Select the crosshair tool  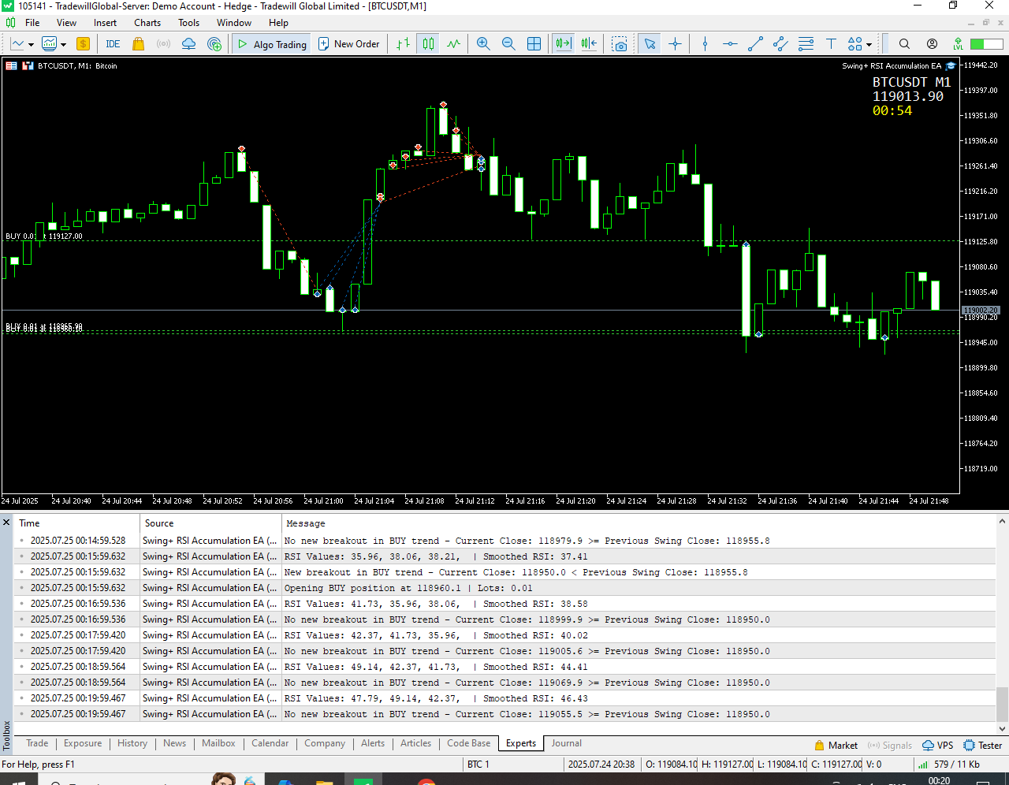(x=675, y=44)
